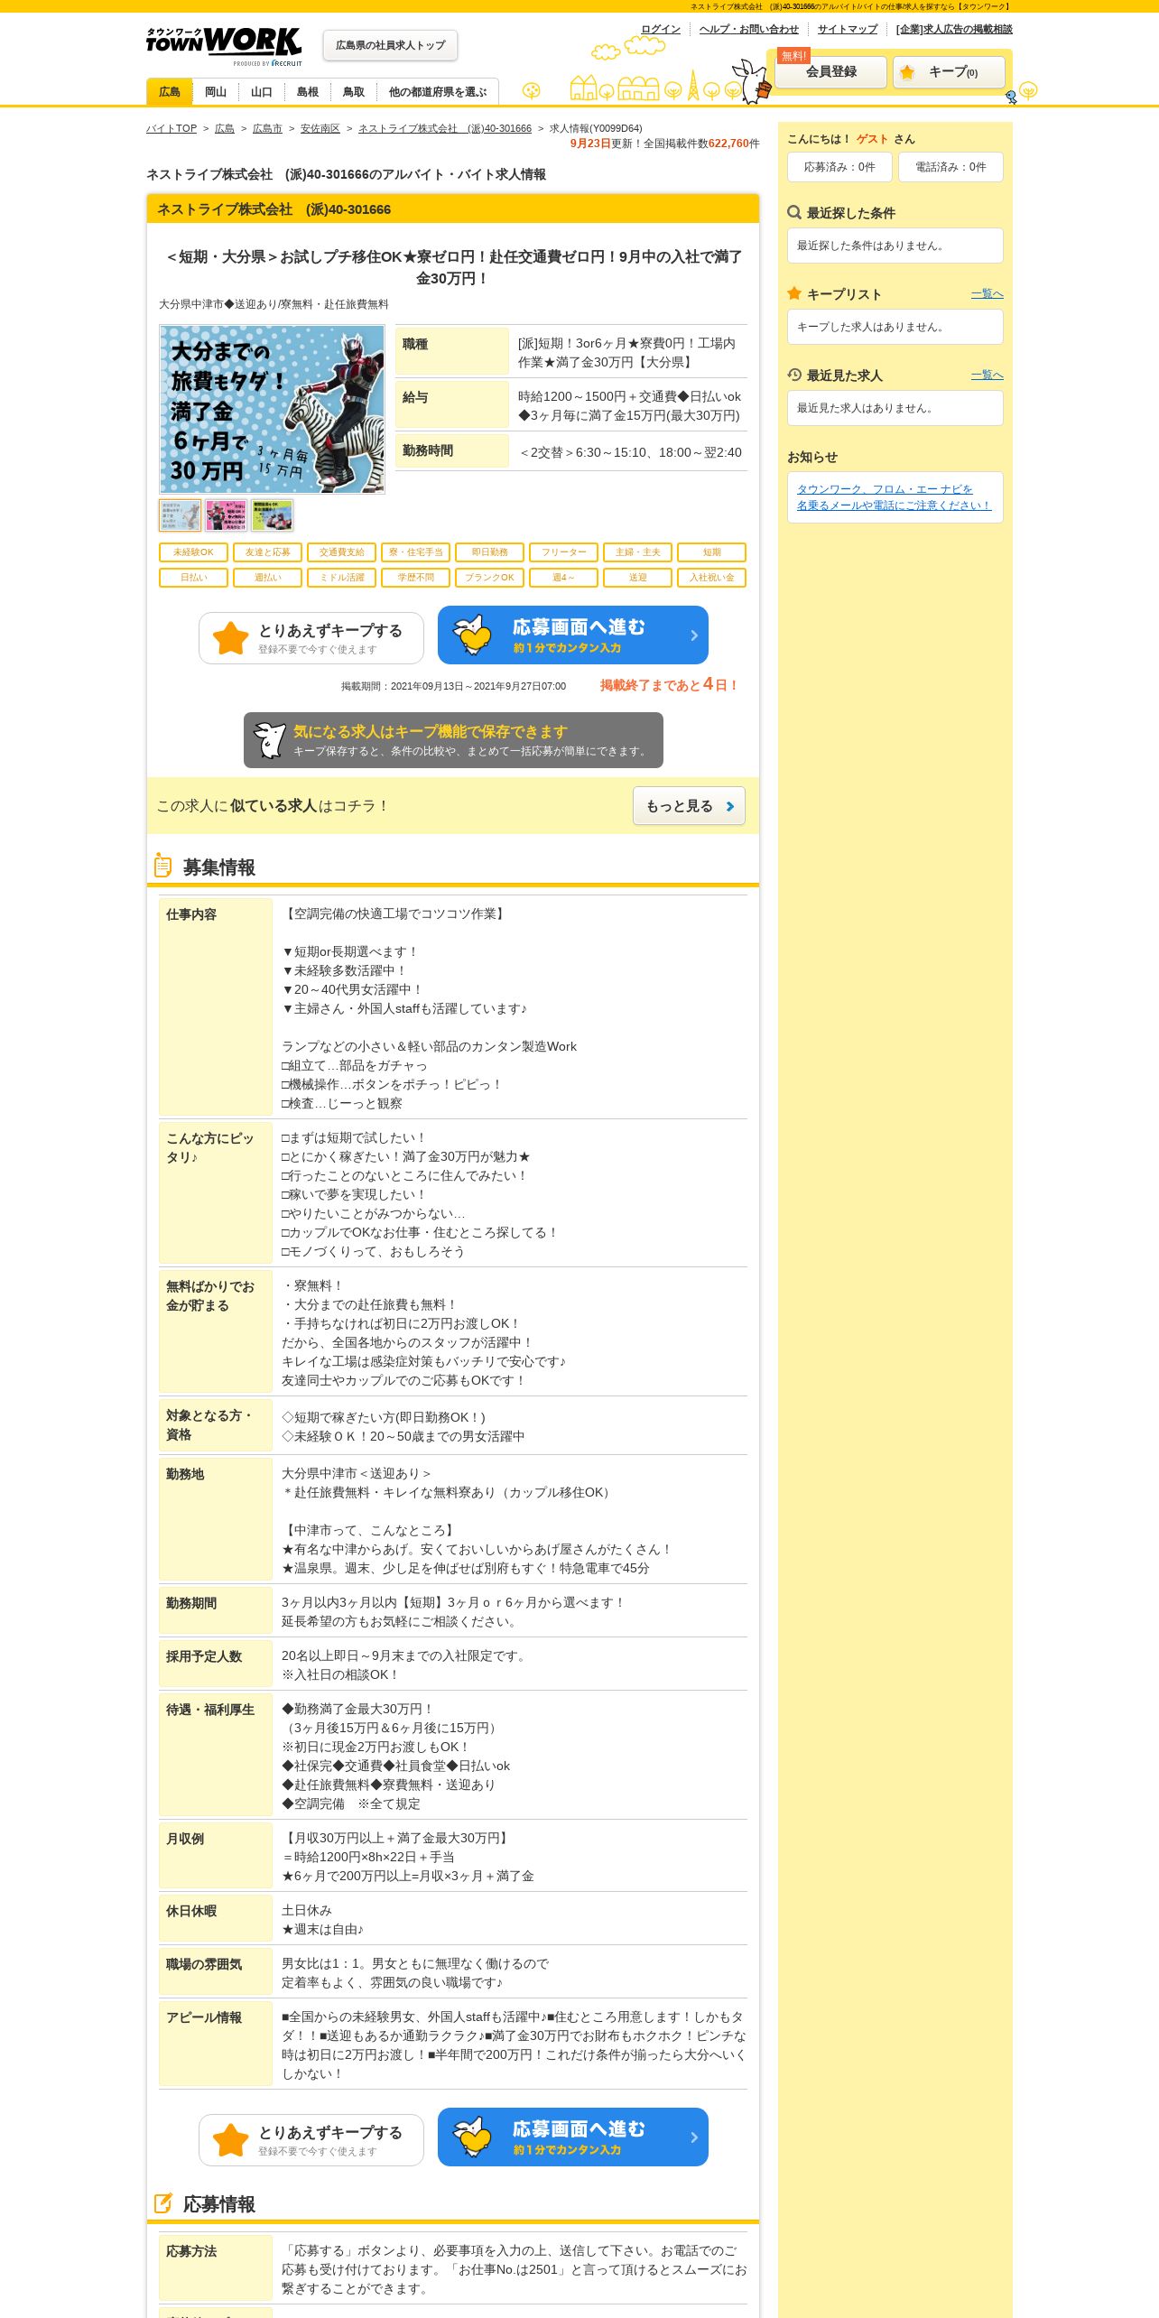Click the magnifier icon beside 最近探した条件
The width and height of the screenshot is (1159, 2318).
coord(794,213)
